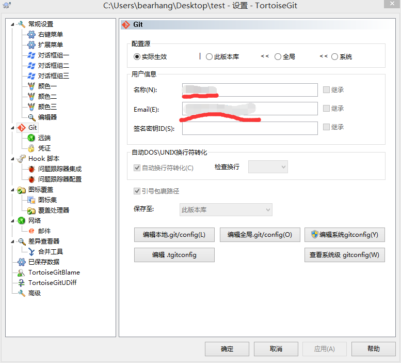The image size is (401, 363).
Task: Collapse the 图标覆盖 tree node
Action: point(12,190)
